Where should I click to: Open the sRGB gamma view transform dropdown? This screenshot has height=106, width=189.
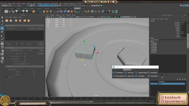pos(129,17)
